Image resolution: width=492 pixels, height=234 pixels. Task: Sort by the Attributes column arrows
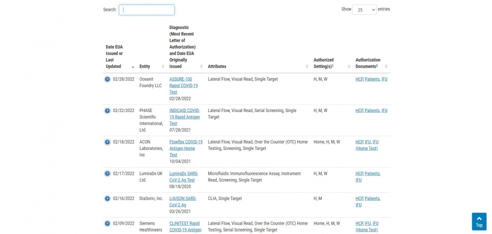click(307, 66)
